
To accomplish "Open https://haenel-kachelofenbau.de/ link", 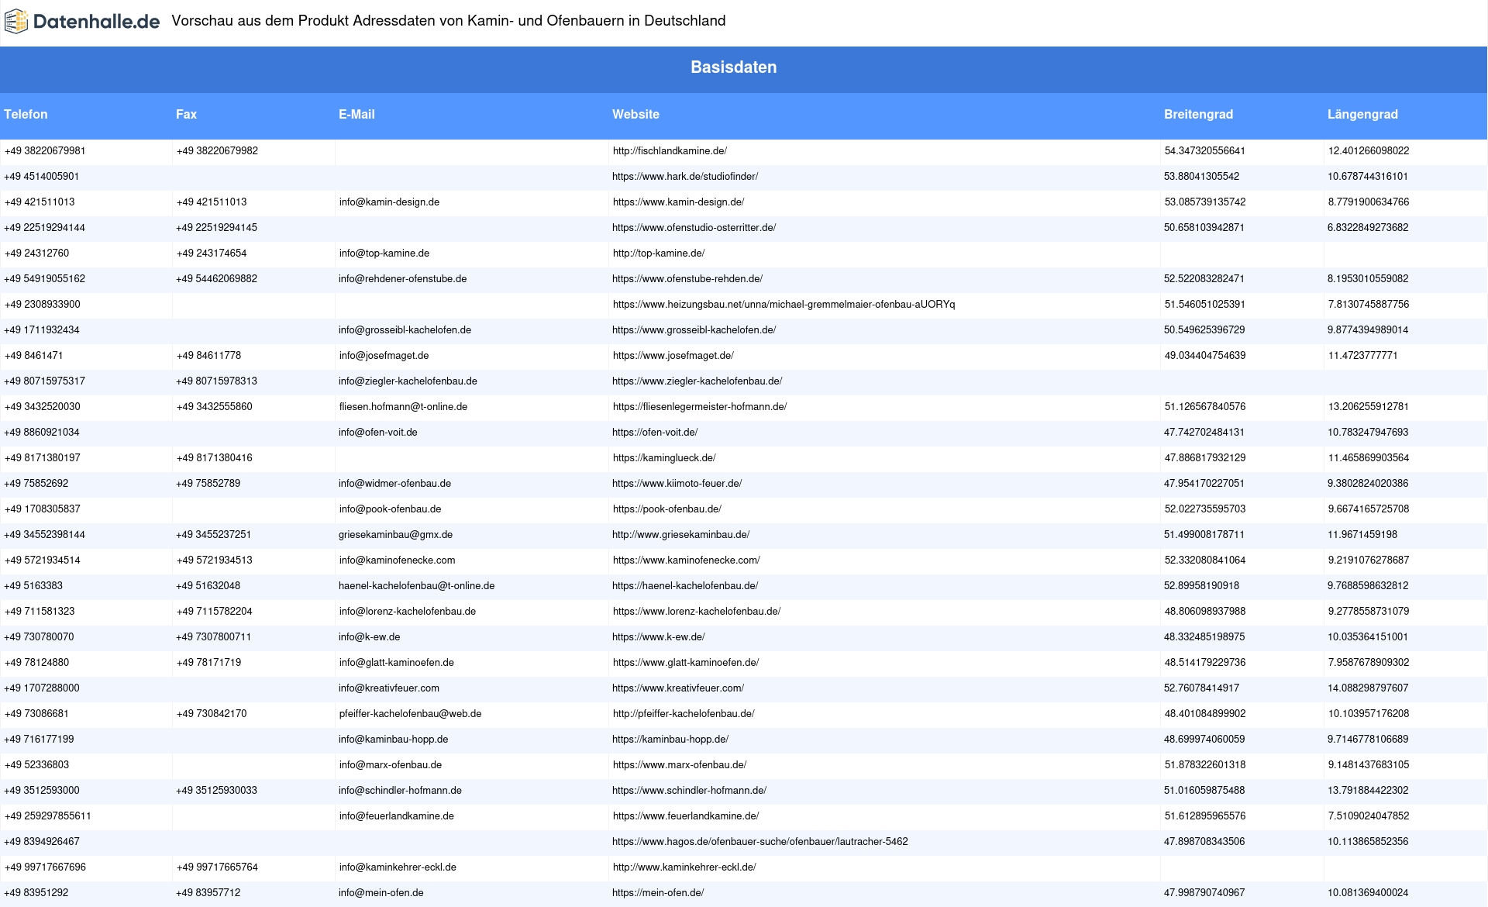I will (x=685, y=586).
